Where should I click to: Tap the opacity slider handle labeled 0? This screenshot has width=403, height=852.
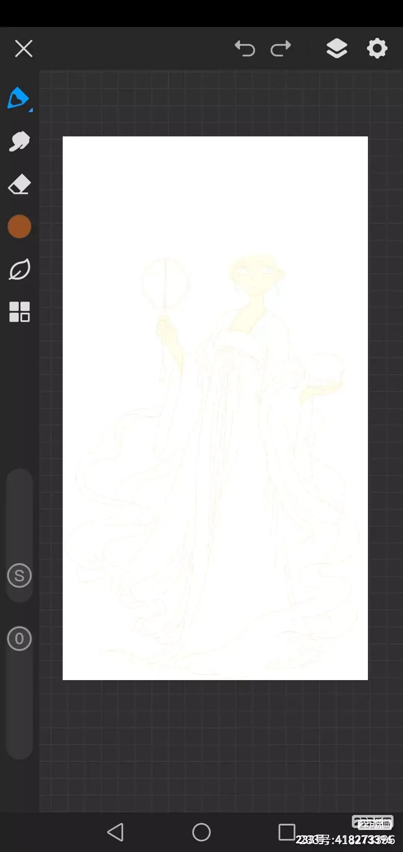click(19, 639)
